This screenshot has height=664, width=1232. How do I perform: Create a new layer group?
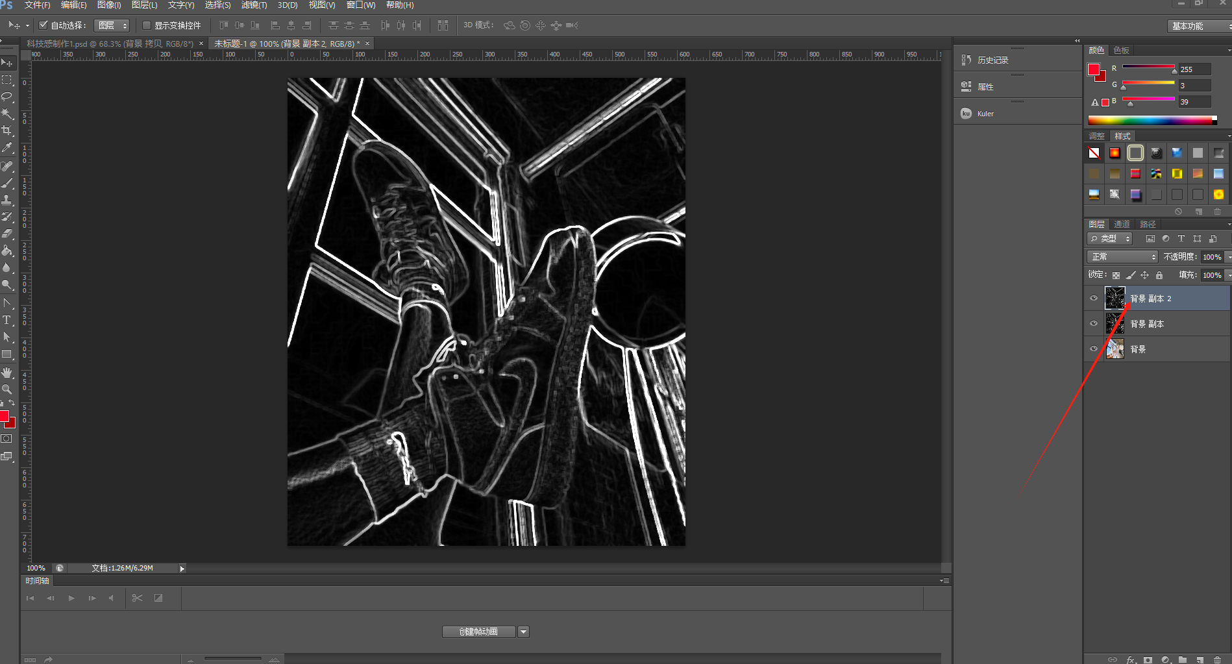pyautogui.click(x=1183, y=659)
